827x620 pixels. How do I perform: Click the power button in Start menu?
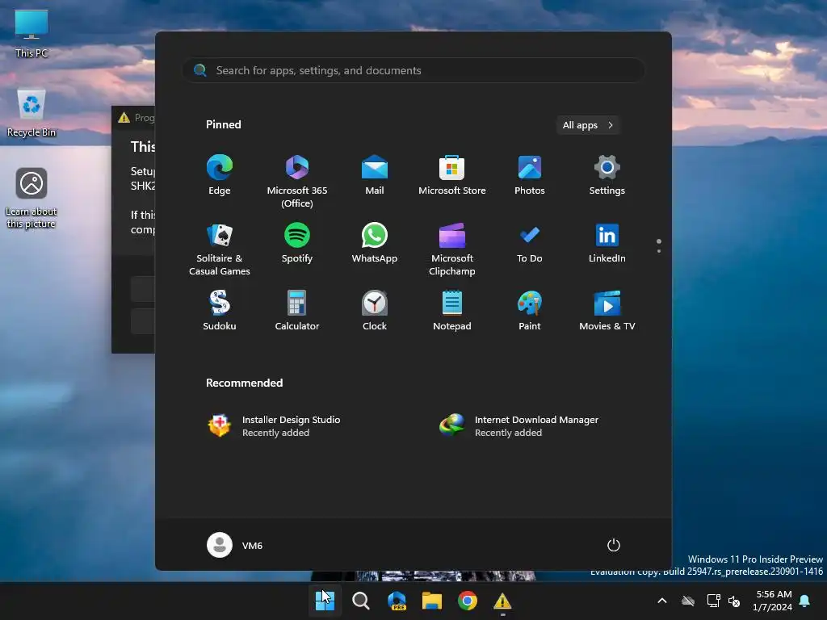pos(614,545)
